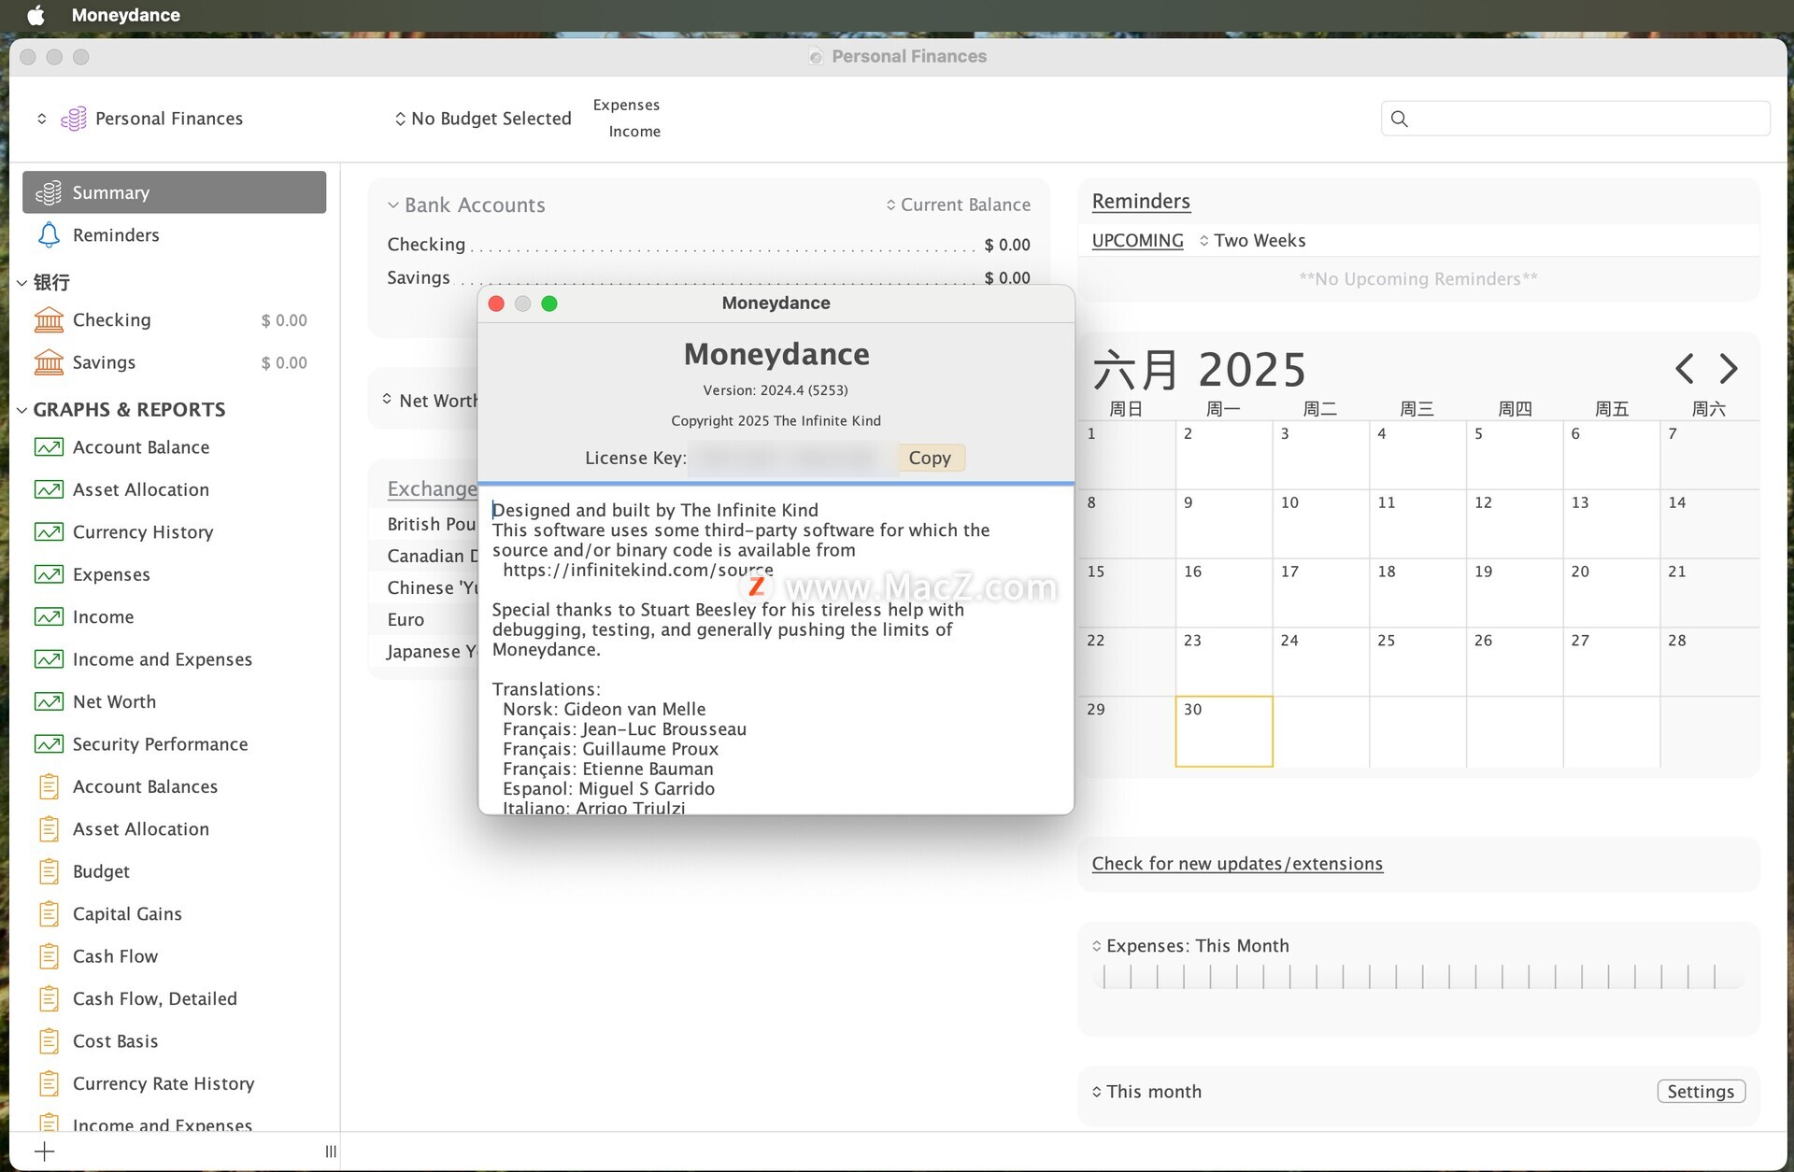Screen dimensions: 1794x1172
Task: Collapse the 银行 sidebar section
Action: click(21, 283)
